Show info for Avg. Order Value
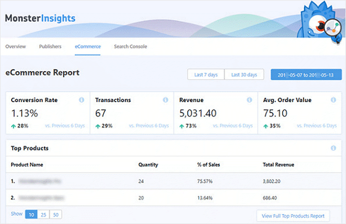This screenshot has height=224, width=346. click(x=334, y=100)
